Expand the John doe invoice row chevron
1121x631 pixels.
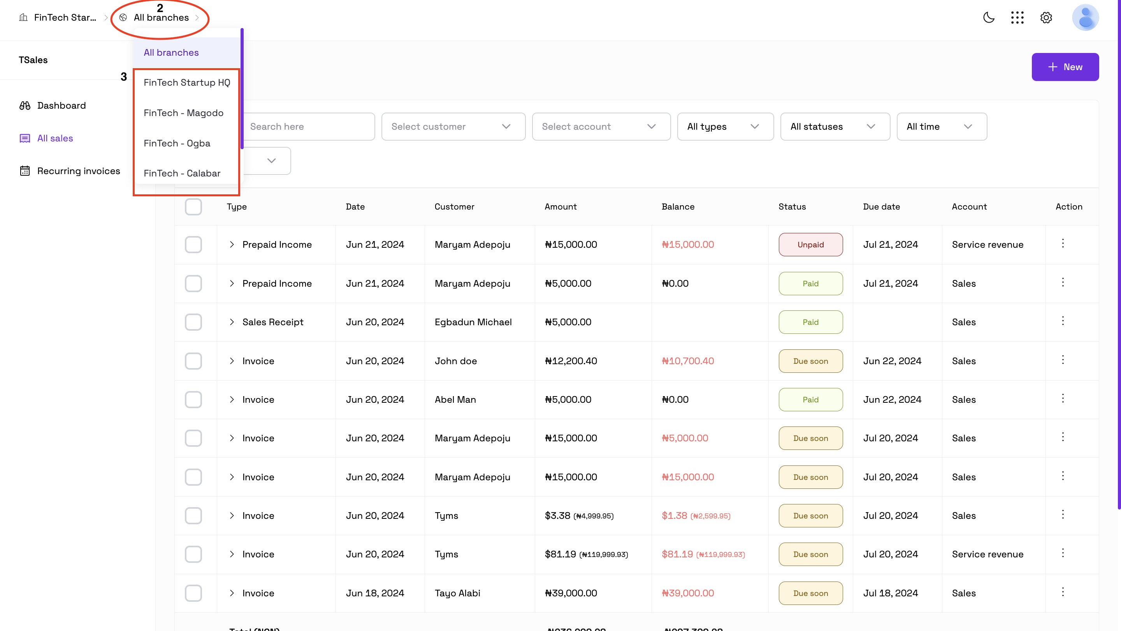(x=232, y=361)
